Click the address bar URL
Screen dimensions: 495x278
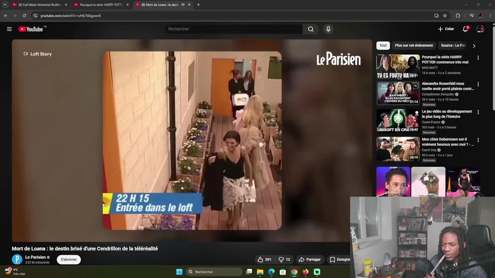70,16
